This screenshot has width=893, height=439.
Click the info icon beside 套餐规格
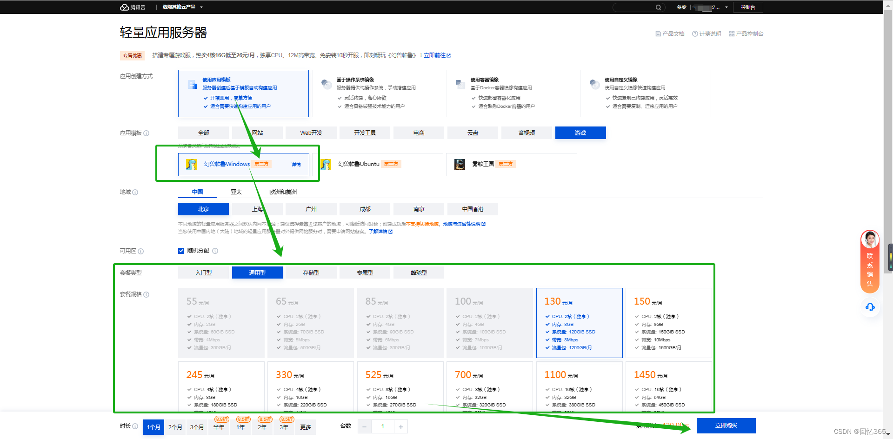tap(147, 295)
